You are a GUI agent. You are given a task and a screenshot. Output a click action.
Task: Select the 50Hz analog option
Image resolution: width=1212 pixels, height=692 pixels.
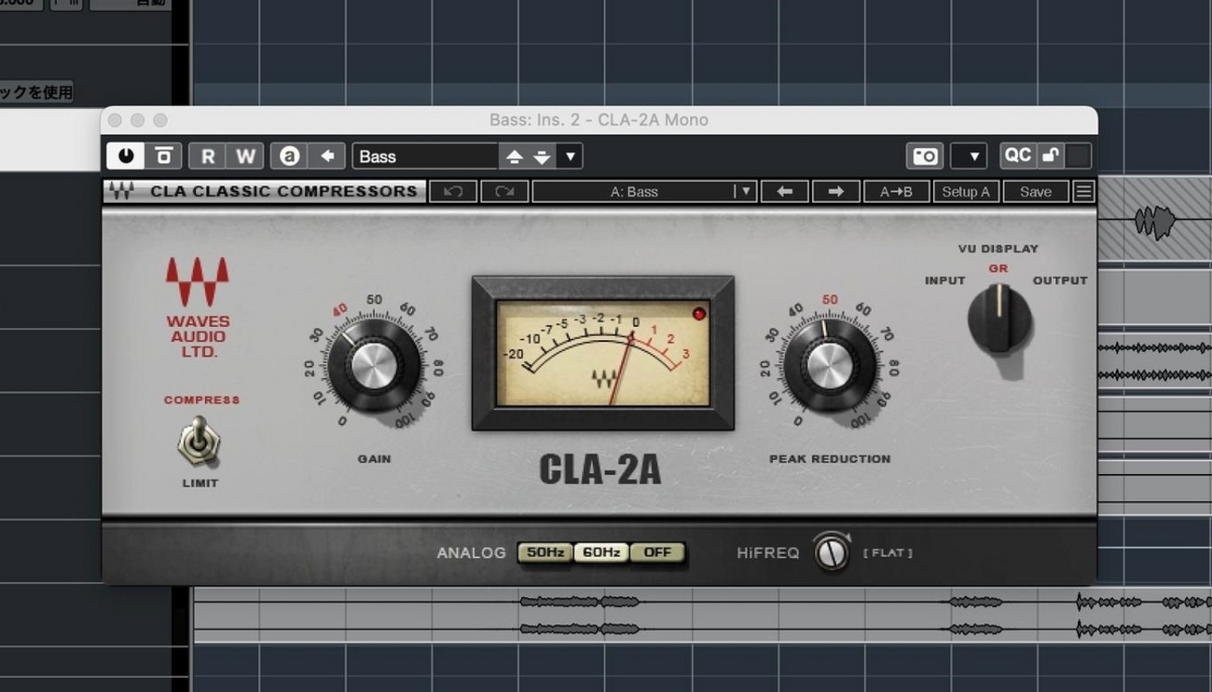pyautogui.click(x=545, y=552)
